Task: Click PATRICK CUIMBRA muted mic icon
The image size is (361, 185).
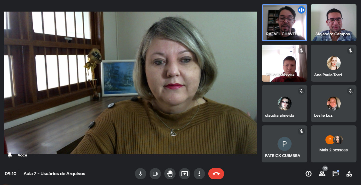Action: (x=301, y=131)
